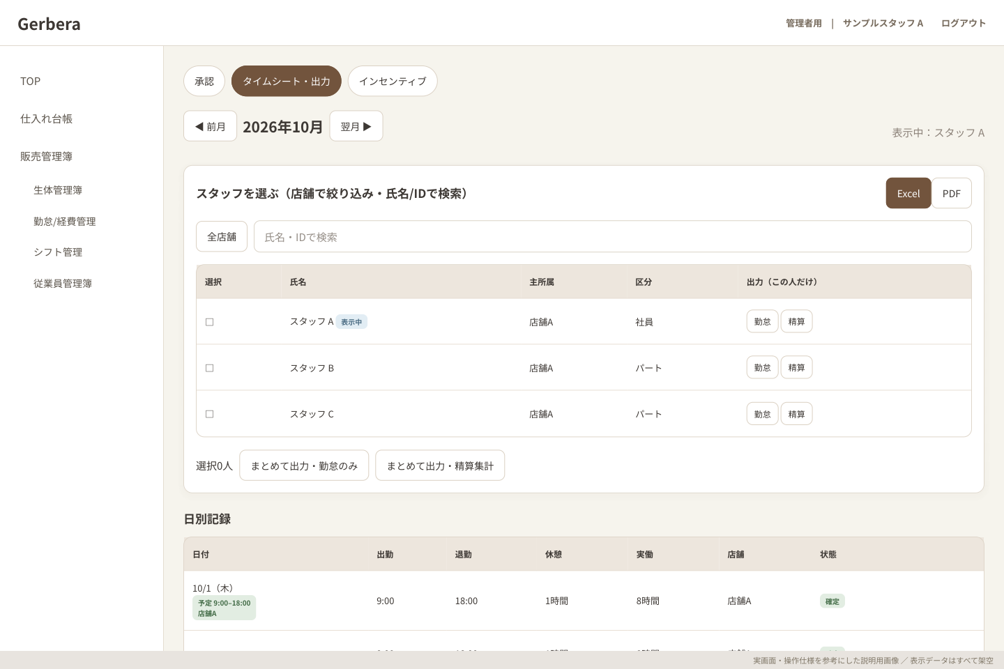This screenshot has width=1004, height=669.
Task: Click the 確定 status badge for 10/1
Action: point(832,601)
